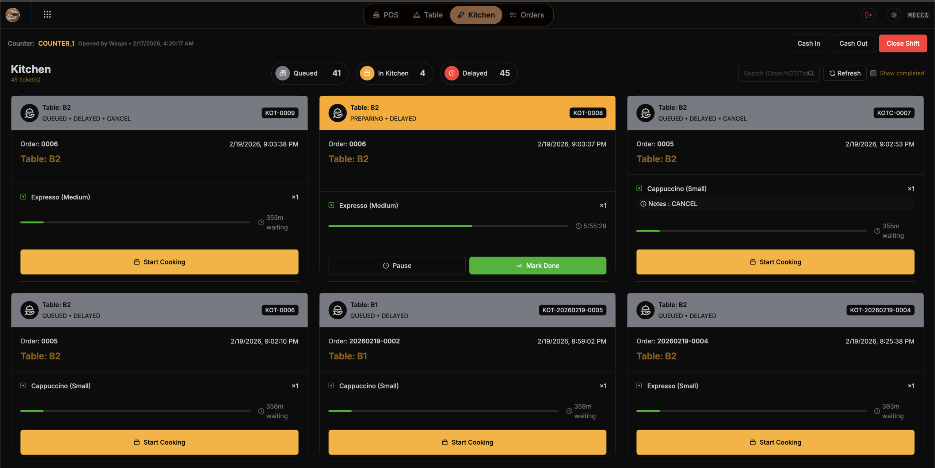Check Expresso (Medium) item on KOT-0009
Image resolution: width=935 pixels, height=468 pixels.
(x=23, y=197)
